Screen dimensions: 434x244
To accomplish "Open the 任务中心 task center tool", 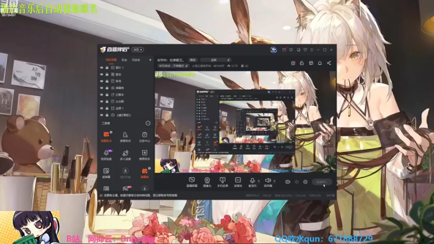I will coord(144,137).
